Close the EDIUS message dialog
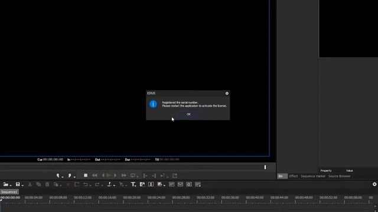The height and width of the screenshot is (212, 378). 227,93
